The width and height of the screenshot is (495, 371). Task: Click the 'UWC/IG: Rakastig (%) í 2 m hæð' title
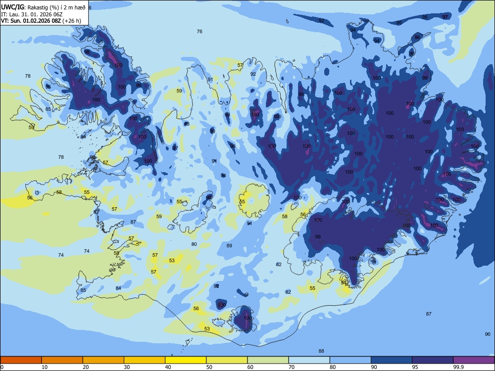coord(43,7)
